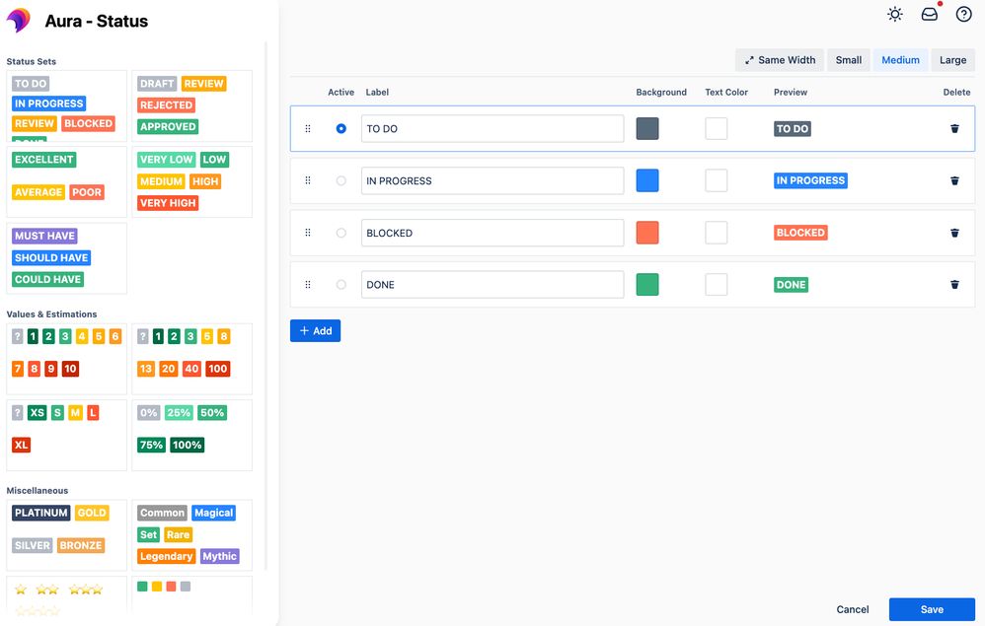Open the BLOCKED orange background swatch
The height and width of the screenshot is (626, 985).
(x=647, y=233)
